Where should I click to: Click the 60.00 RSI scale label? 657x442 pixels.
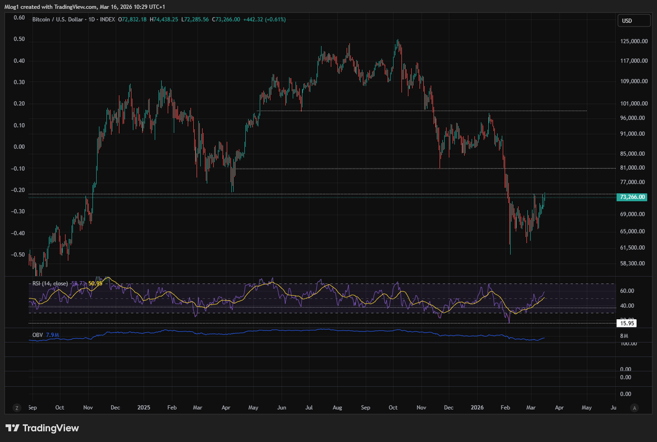(x=627, y=291)
